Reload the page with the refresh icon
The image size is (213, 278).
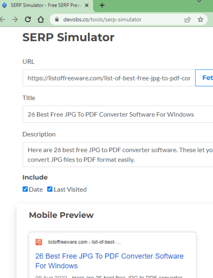click(x=28, y=19)
